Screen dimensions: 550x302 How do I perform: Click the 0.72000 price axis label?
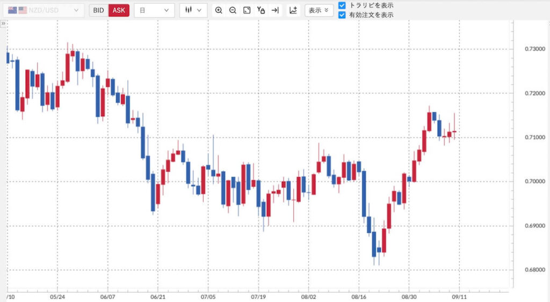[x=535, y=93]
